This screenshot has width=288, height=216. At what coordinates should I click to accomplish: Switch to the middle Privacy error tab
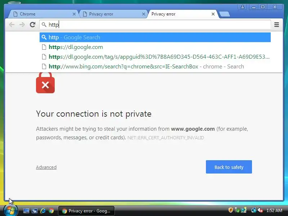pyautogui.click(x=113, y=14)
